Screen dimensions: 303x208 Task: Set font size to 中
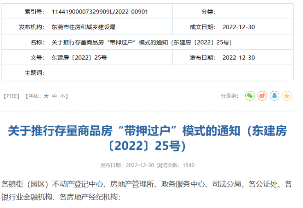coord(54,96)
